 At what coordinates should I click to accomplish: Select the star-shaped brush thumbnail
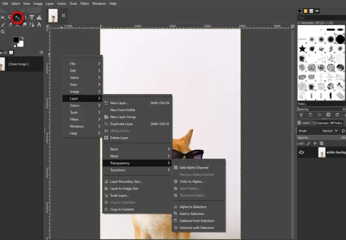(302, 48)
